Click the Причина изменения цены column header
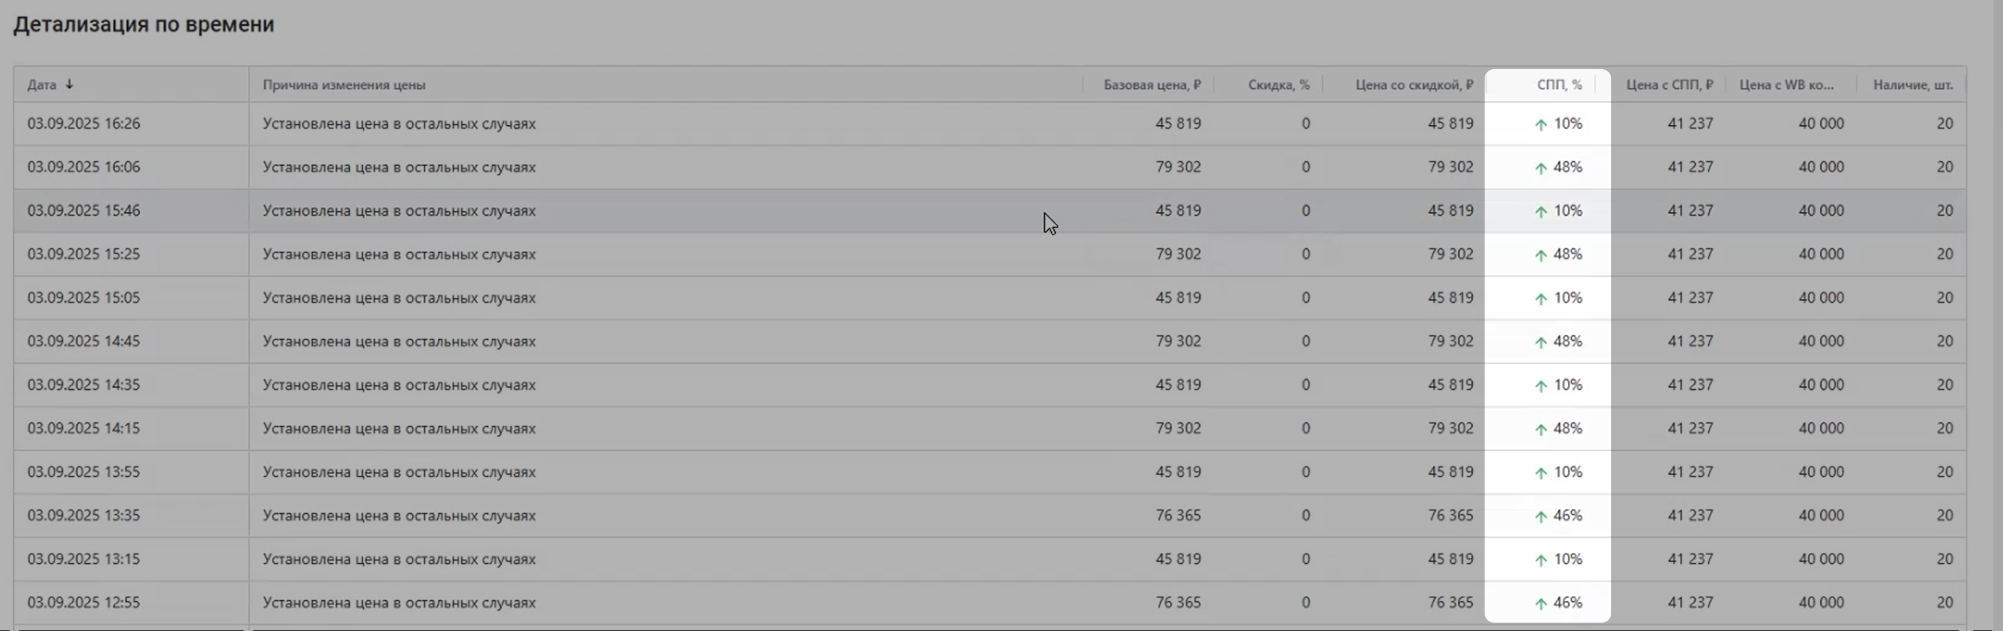The height and width of the screenshot is (631, 2003). pos(343,85)
